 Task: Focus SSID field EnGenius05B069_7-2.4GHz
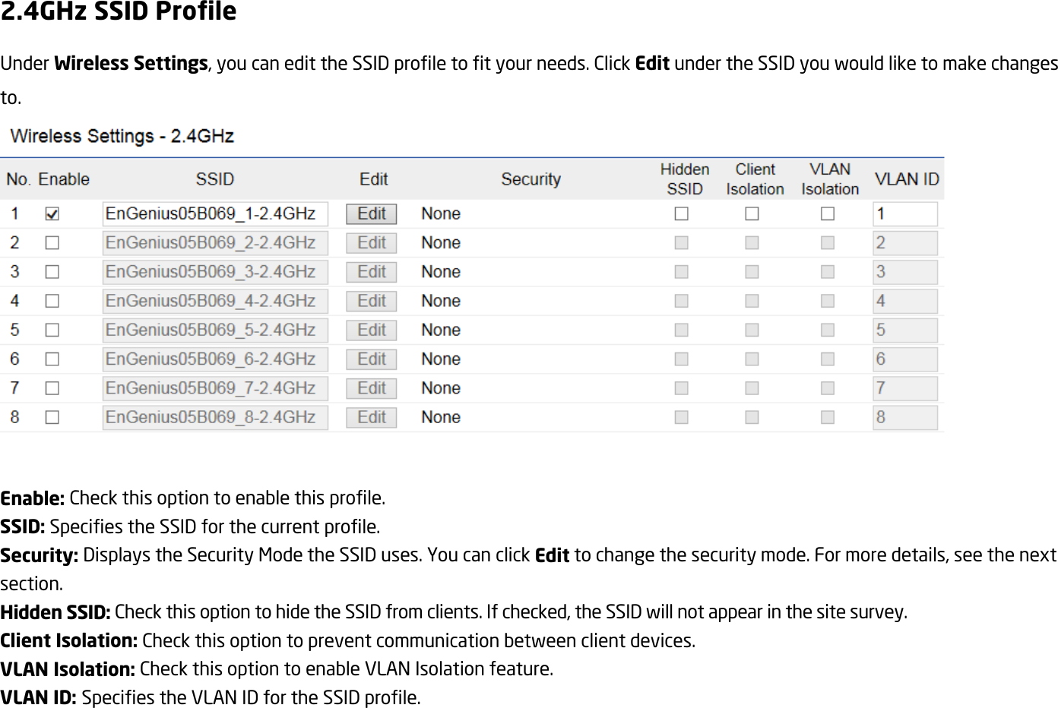(x=215, y=388)
